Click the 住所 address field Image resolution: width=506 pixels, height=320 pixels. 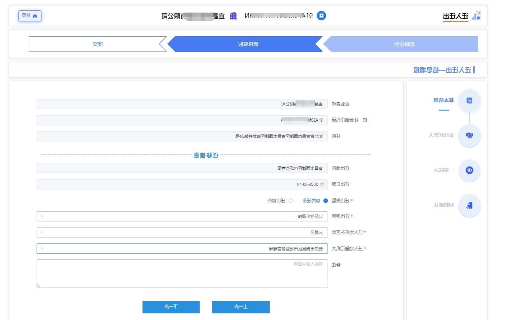pyautogui.click(x=182, y=136)
